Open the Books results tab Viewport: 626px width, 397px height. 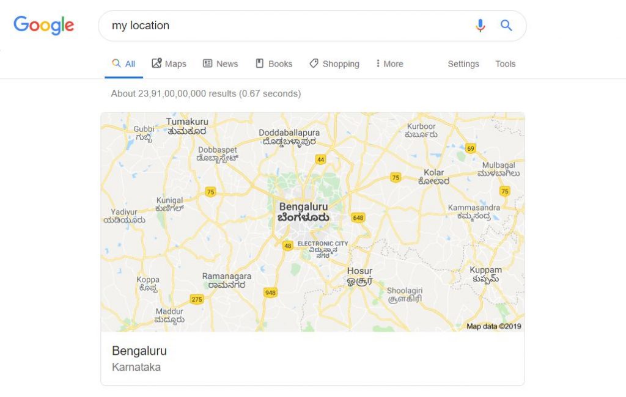274,64
